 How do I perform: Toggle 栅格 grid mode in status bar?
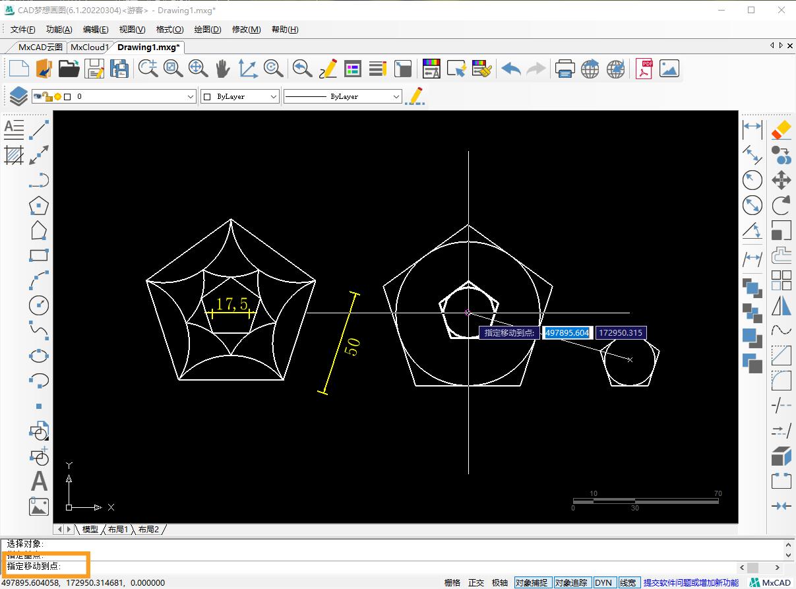(452, 582)
